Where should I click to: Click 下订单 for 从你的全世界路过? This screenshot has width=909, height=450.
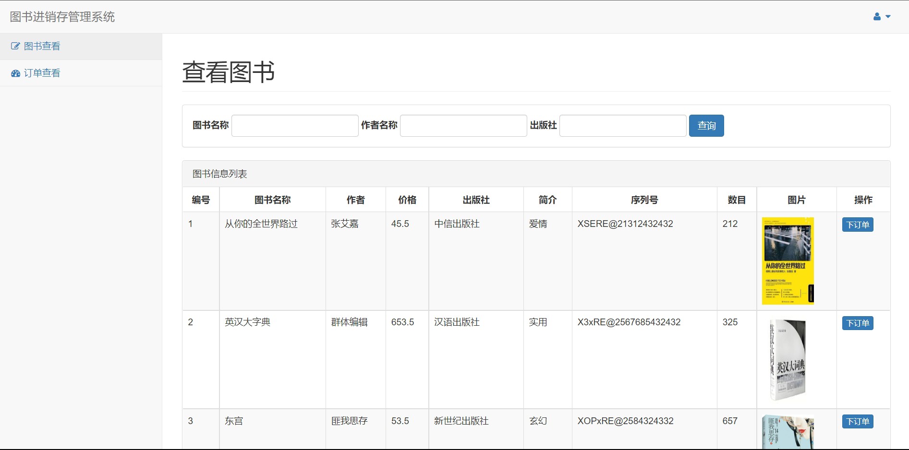click(858, 225)
